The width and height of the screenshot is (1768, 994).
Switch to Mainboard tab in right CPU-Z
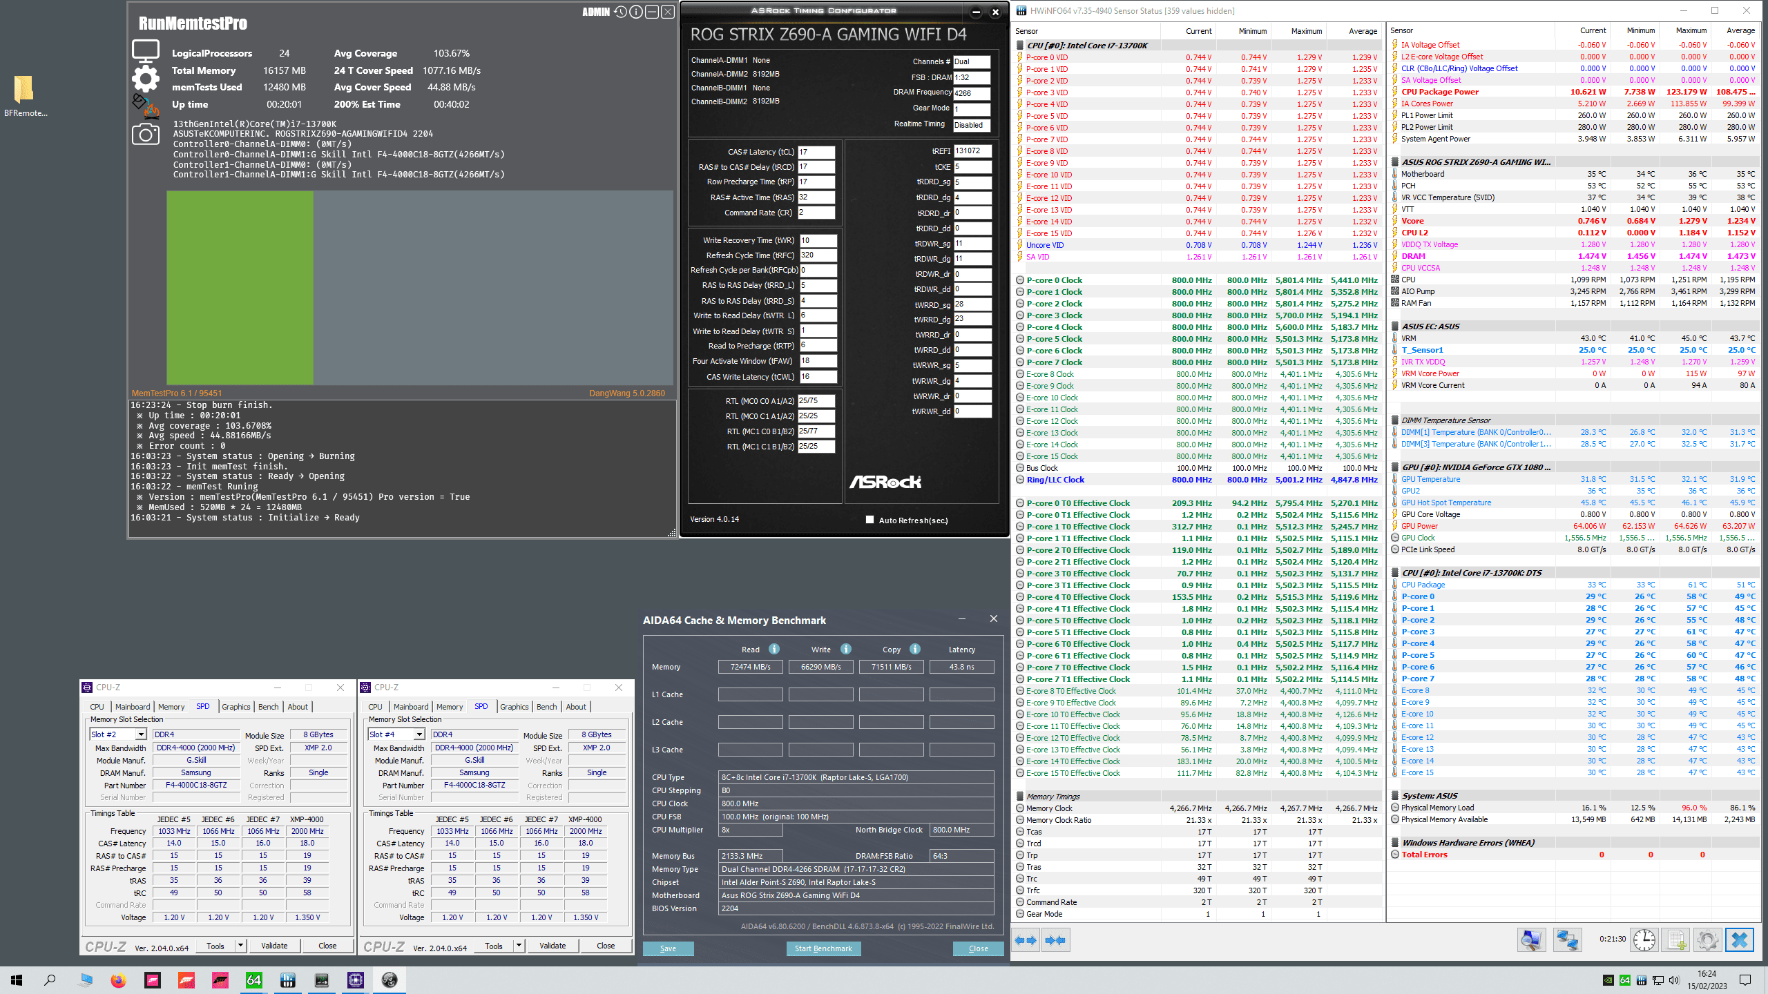point(411,707)
